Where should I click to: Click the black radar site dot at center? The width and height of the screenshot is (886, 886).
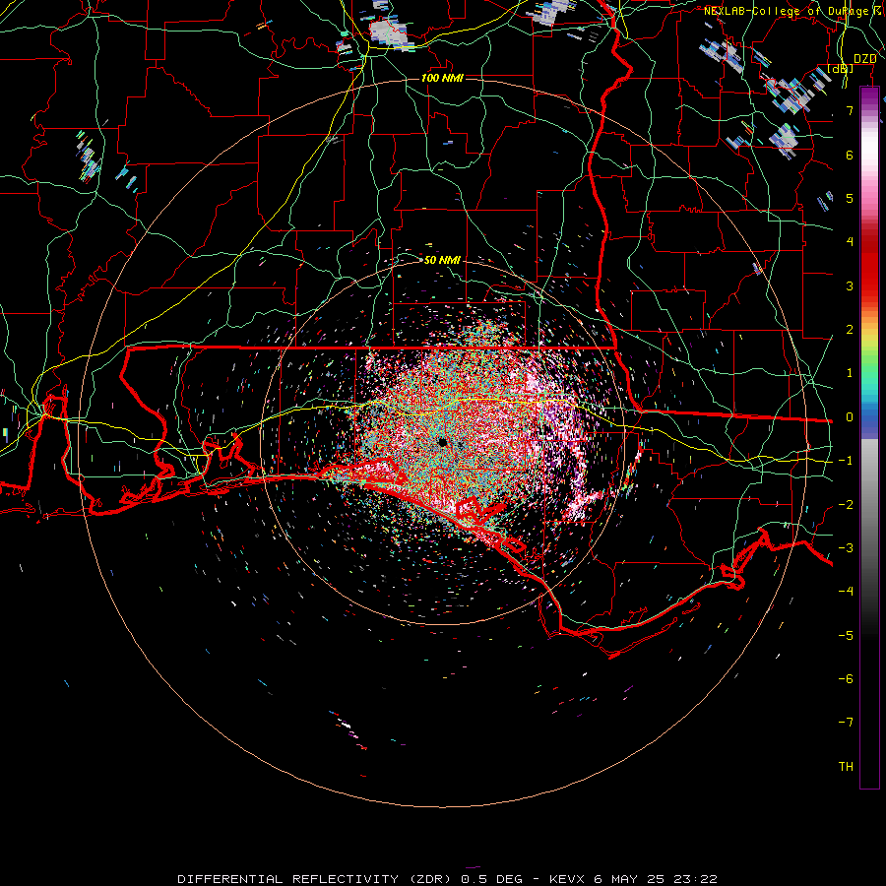pyautogui.click(x=442, y=442)
